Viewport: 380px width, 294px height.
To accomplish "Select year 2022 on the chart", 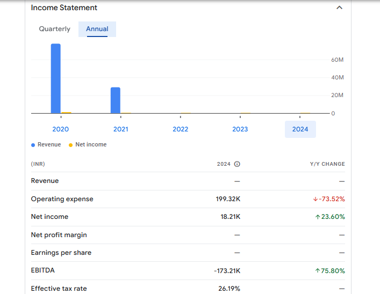I will [180, 129].
